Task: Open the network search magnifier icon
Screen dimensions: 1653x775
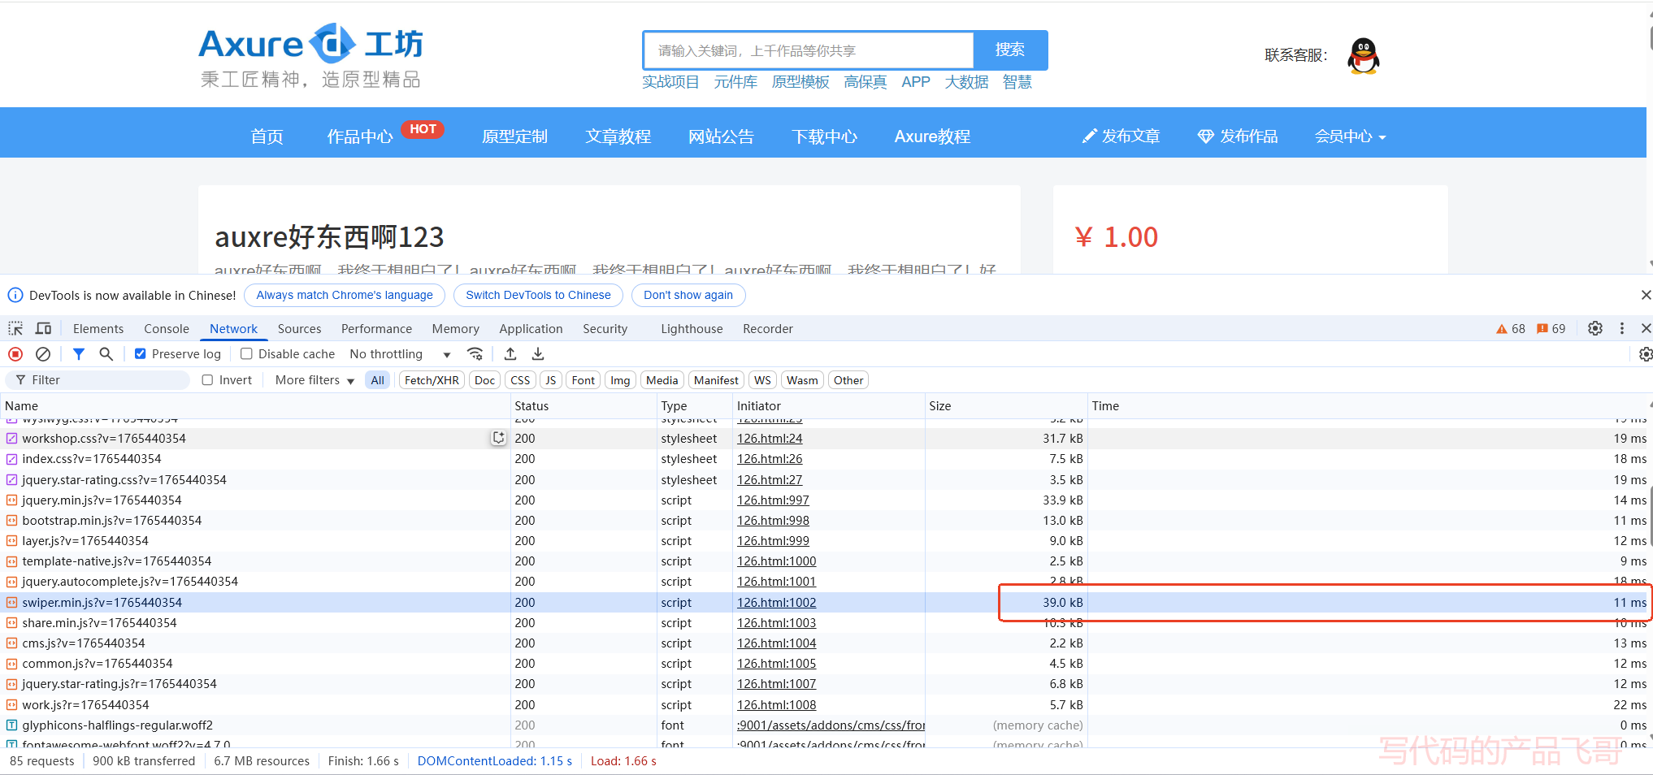Action: [x=106, y=354]
